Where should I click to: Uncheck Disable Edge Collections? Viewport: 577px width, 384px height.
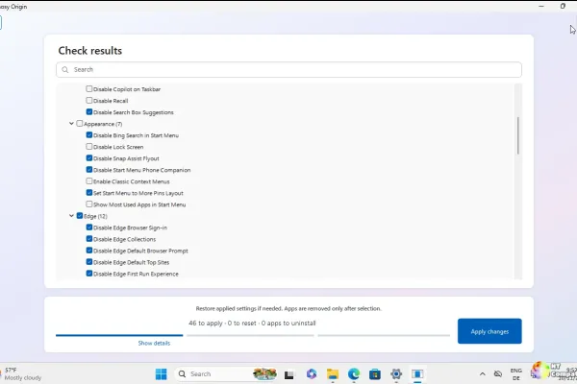point(89,239)
